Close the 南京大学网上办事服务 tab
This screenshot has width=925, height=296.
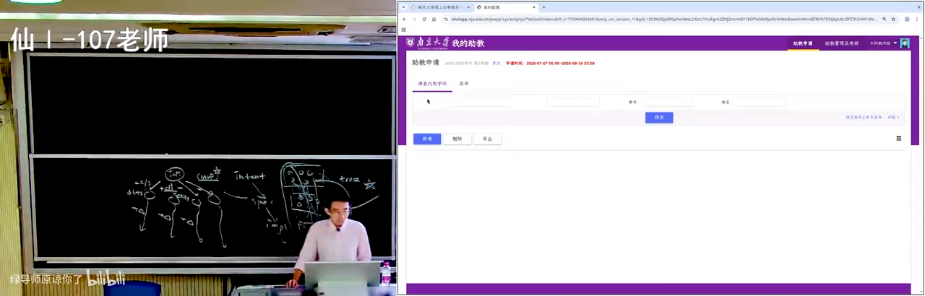468,7
